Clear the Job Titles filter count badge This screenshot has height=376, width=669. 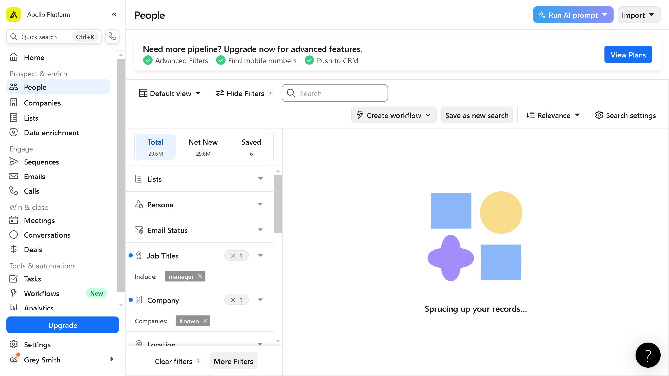click(x=233, y=256)
